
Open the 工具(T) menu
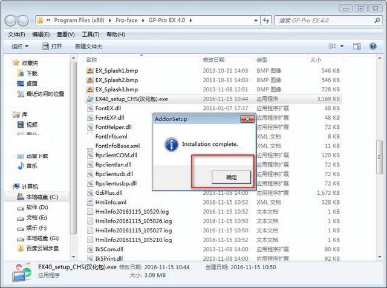(91, 34)
